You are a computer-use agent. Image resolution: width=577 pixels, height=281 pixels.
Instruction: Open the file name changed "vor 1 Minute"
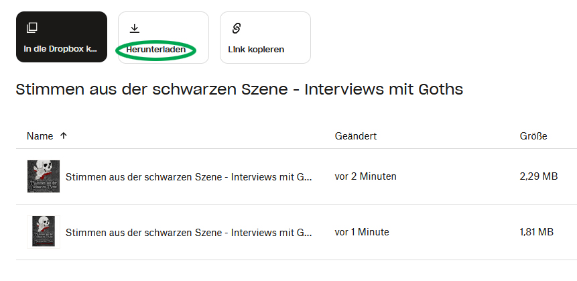(189, 233)
